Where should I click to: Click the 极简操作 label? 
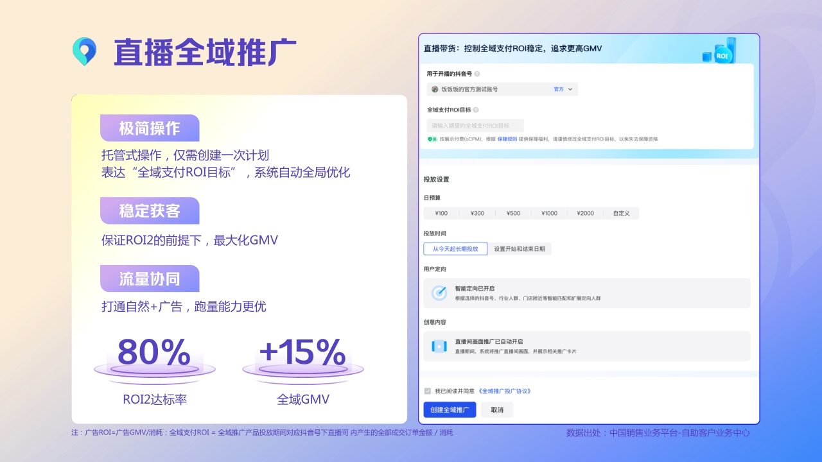(150, 128)
